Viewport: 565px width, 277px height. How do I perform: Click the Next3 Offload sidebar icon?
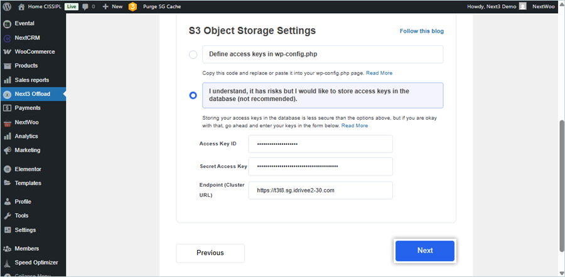(8, 94)
